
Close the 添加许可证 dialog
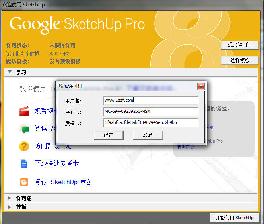(x=201, y=87)
